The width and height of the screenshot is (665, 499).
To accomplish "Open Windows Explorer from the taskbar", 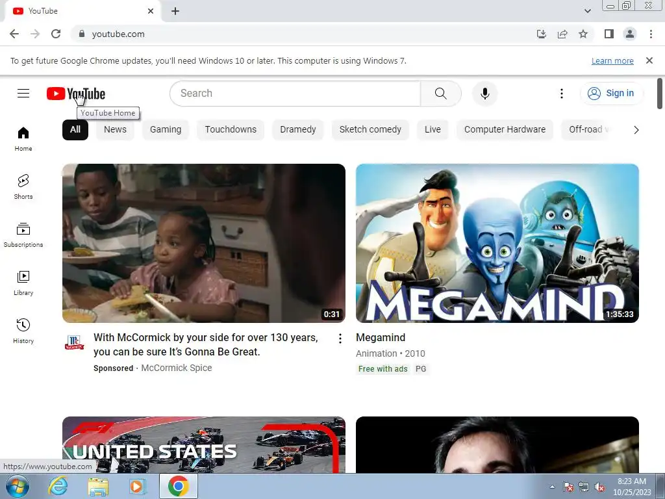I will point(98,486).
